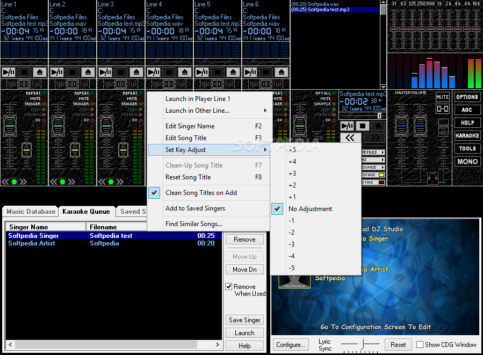Viewport: 483px width, 355px height.
Task: Eject the Line 6 track
Action: [281, 73]
